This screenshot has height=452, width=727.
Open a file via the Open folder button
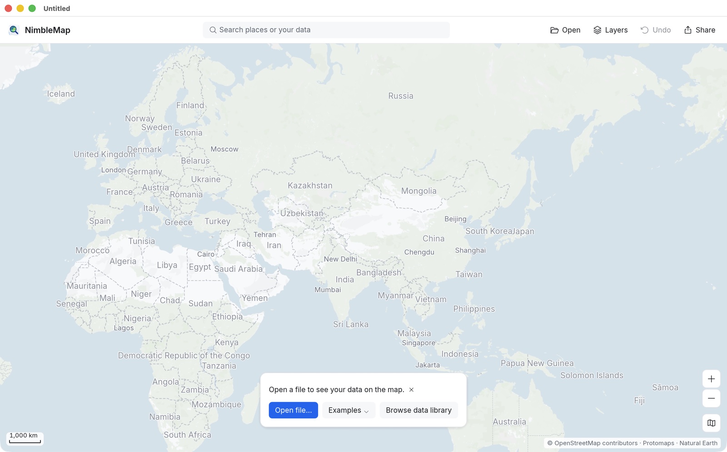pyautogui.click(x=565, y=30)
